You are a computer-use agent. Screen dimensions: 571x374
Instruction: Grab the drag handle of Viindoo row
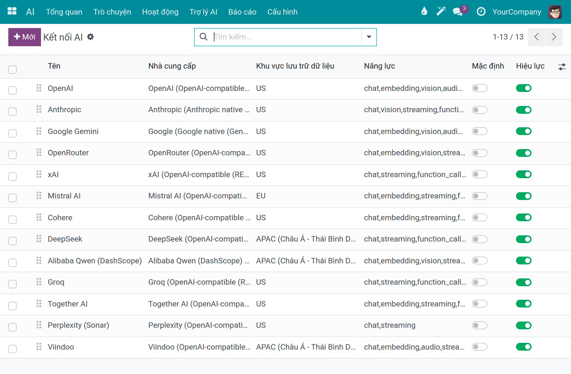(39, 347)
